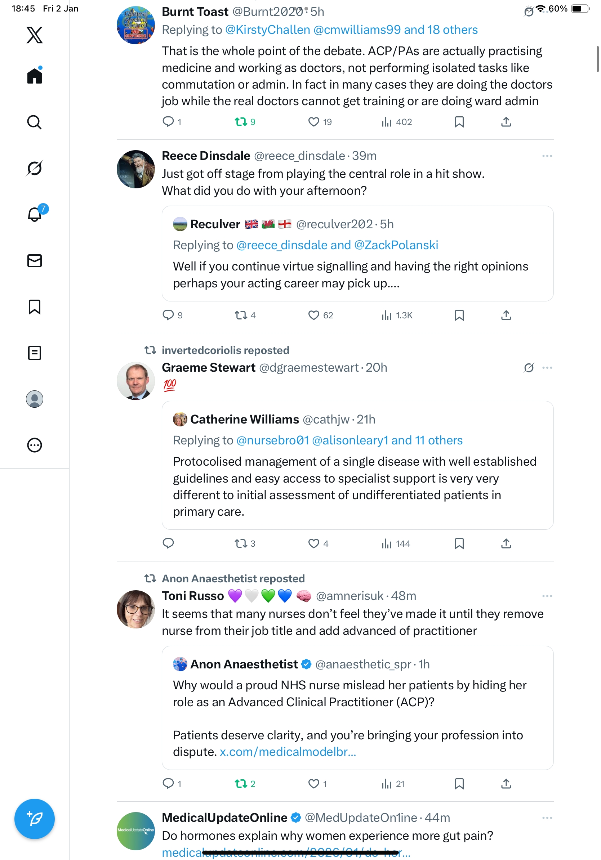Open the Lists icon in sidebar
The height and width of the screenshot is (860, 601).
pos(35,353)
